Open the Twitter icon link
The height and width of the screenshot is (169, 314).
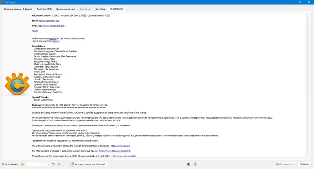(x=195, y=164)
